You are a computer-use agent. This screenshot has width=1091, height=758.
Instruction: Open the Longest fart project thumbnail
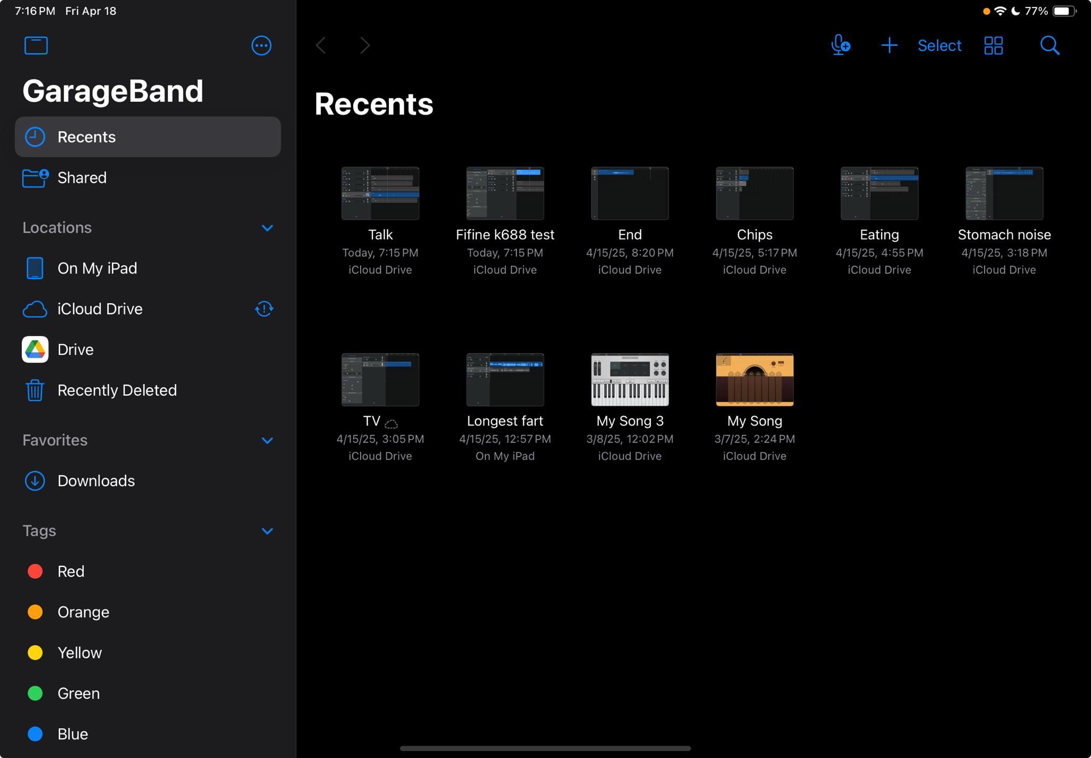pyautogui.click(x=505, y=380)
